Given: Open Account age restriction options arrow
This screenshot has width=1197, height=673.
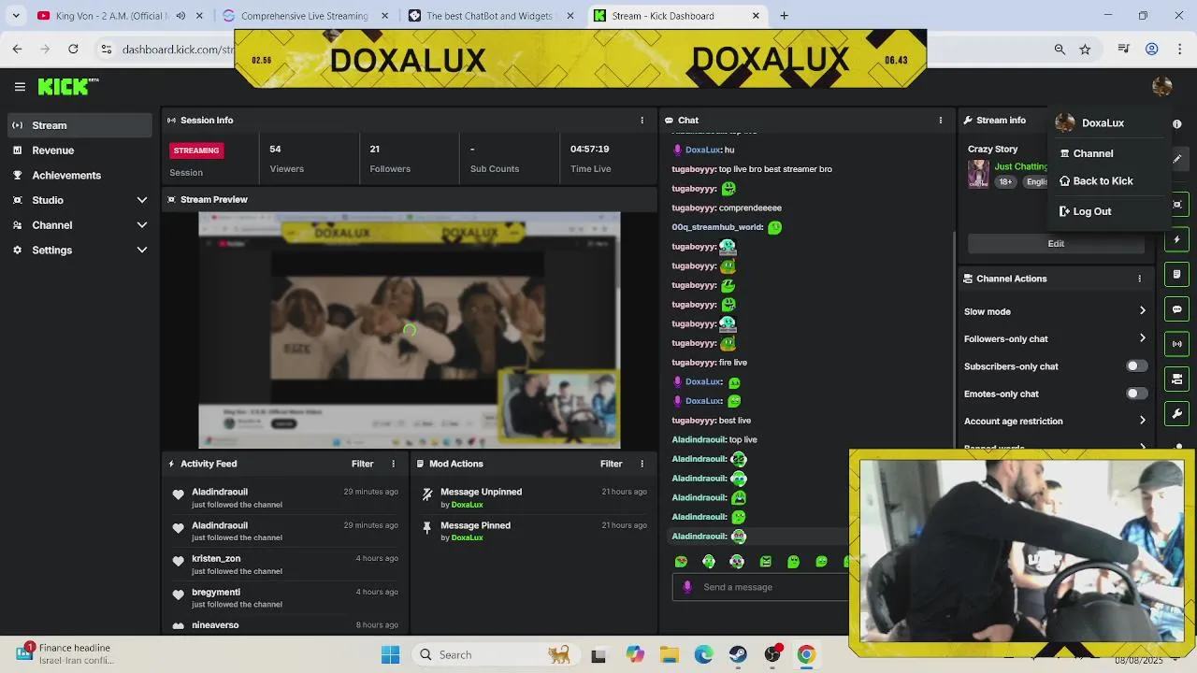Looking at the screenshot, I should click(1142, 421).
